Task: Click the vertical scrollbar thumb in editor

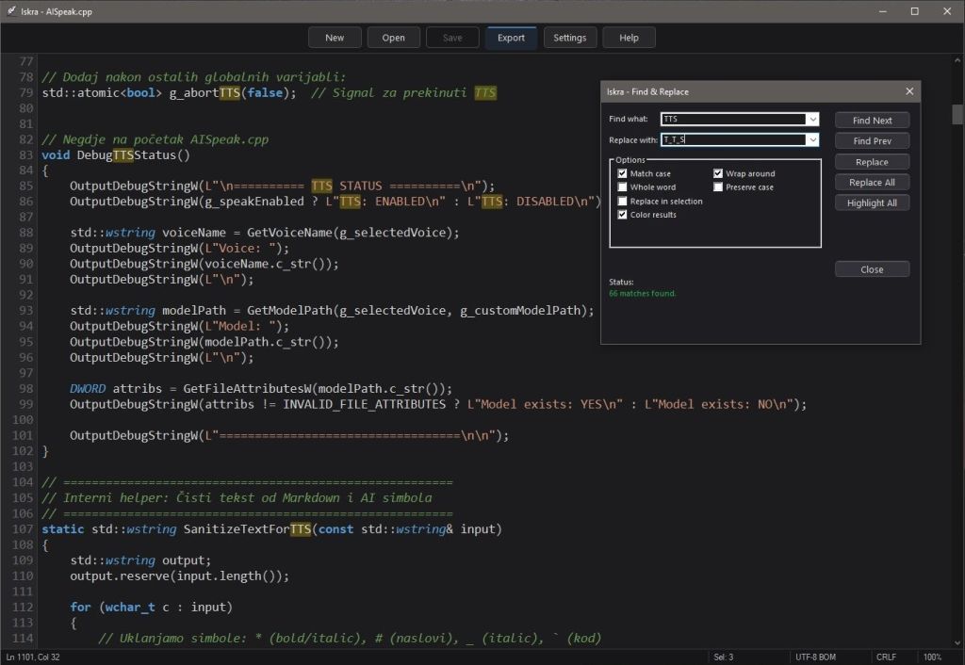Action: [957, 114]
